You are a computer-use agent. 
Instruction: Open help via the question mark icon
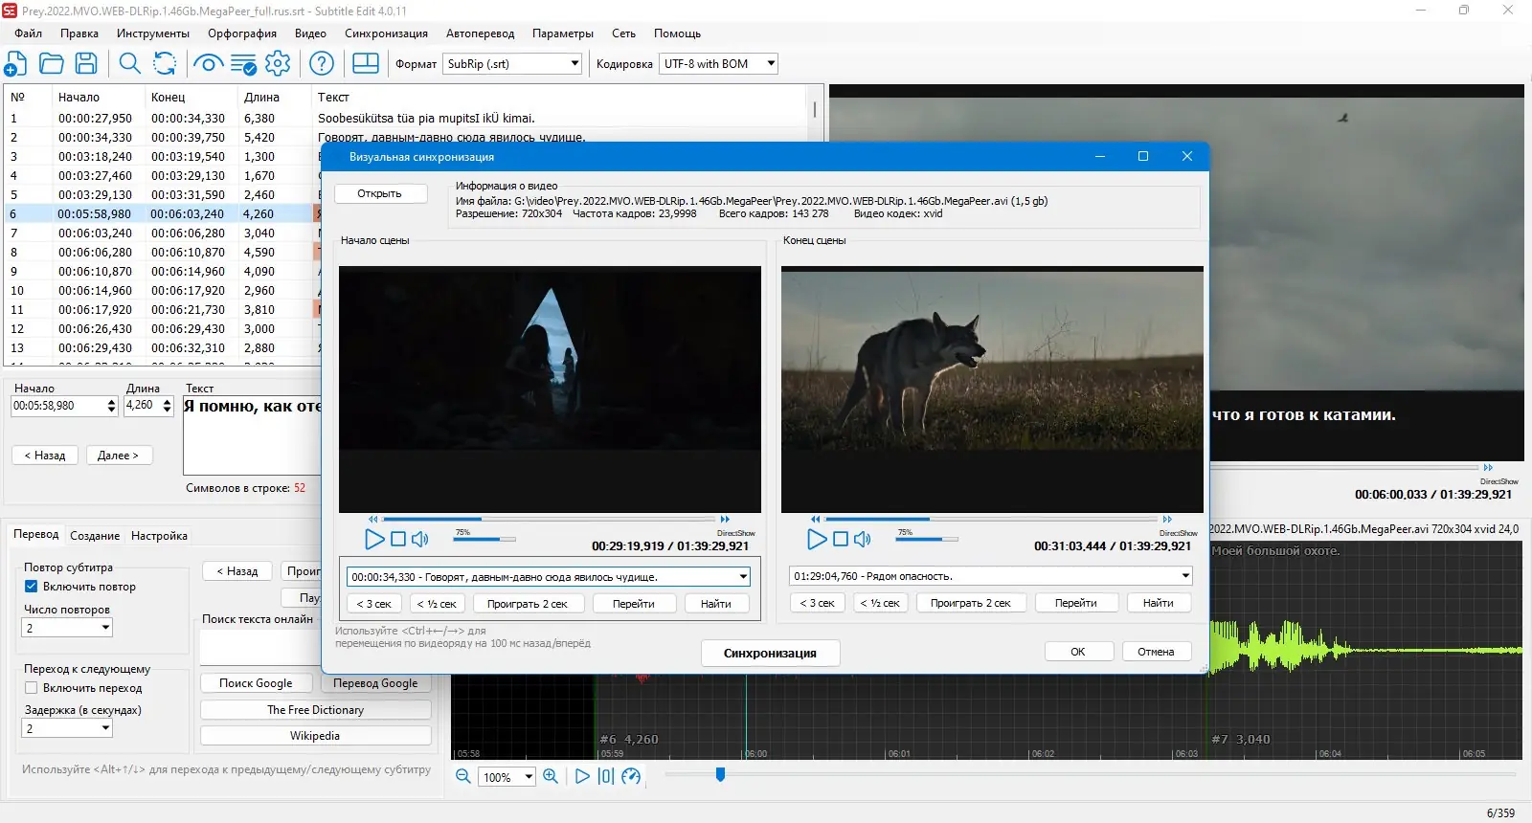[x=322, y=64]
